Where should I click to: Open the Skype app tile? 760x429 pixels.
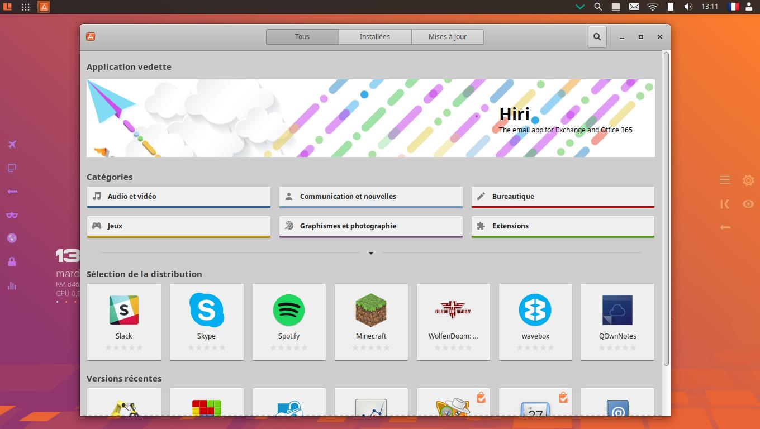tap(206, 322)
